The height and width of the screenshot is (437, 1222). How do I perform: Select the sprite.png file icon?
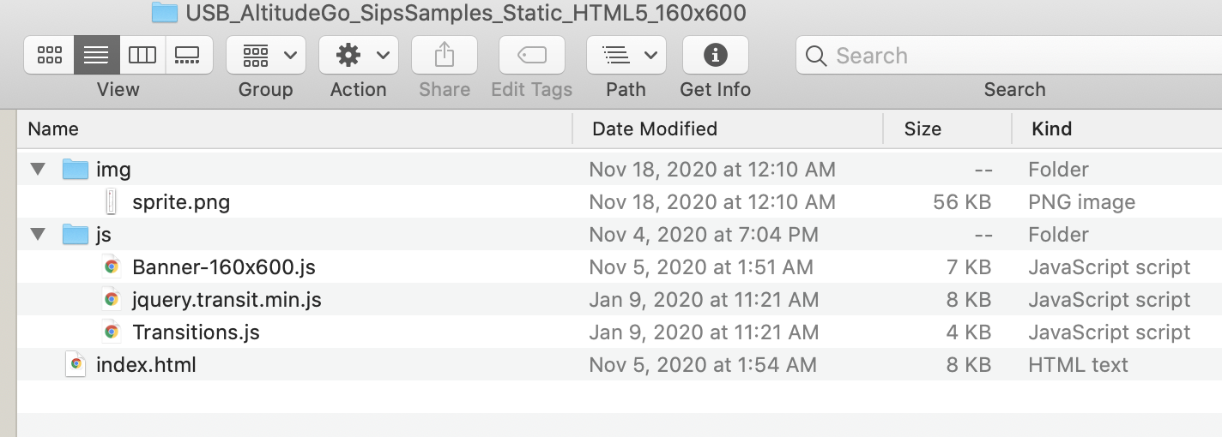pos(111,202)
